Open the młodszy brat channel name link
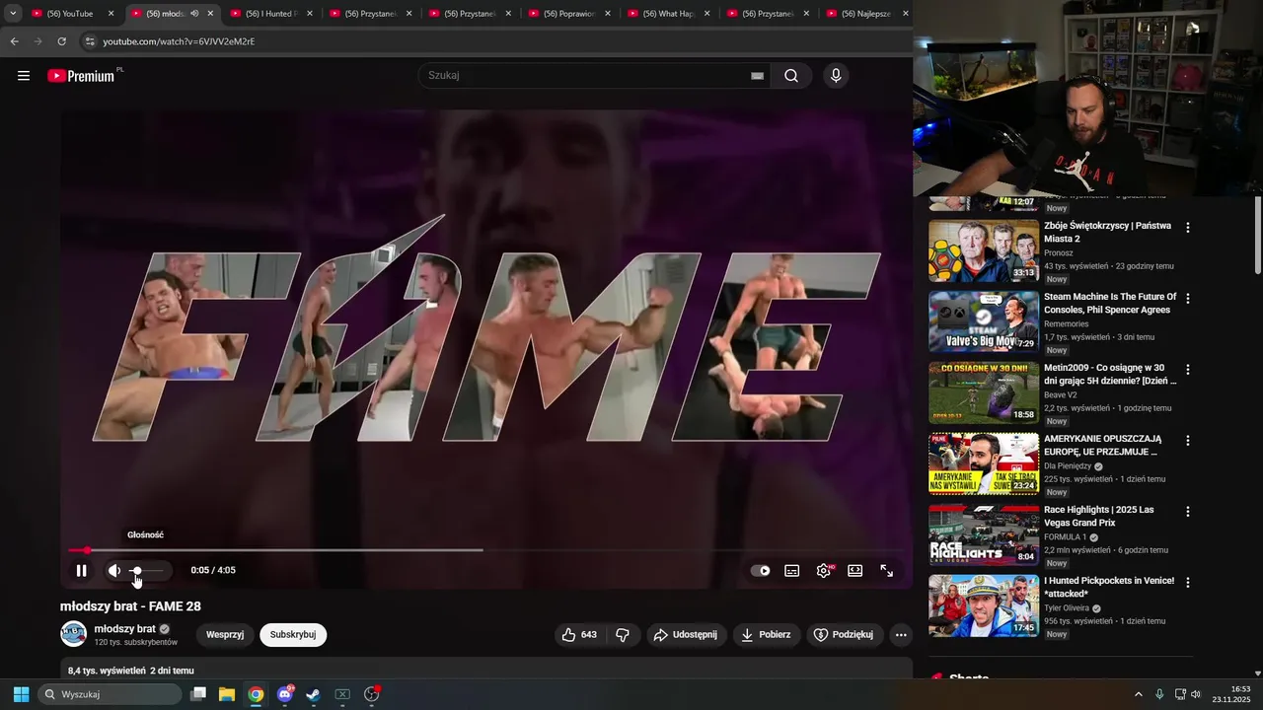This screenshot has width=1263, height=710. [124, 629]
